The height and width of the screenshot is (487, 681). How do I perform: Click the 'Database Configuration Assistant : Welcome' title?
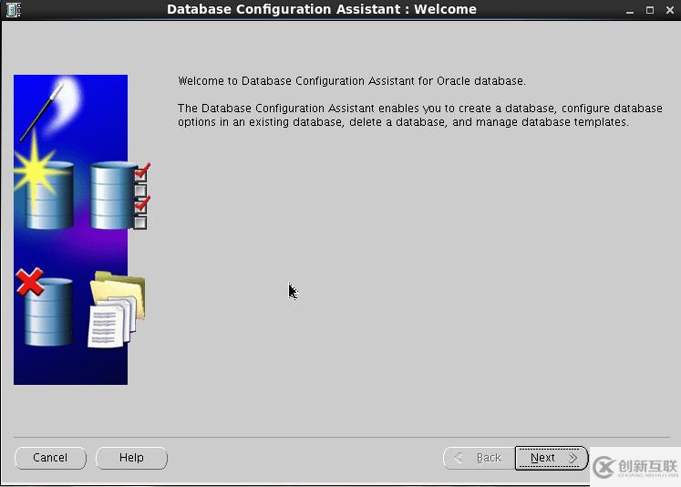point(321,10)
